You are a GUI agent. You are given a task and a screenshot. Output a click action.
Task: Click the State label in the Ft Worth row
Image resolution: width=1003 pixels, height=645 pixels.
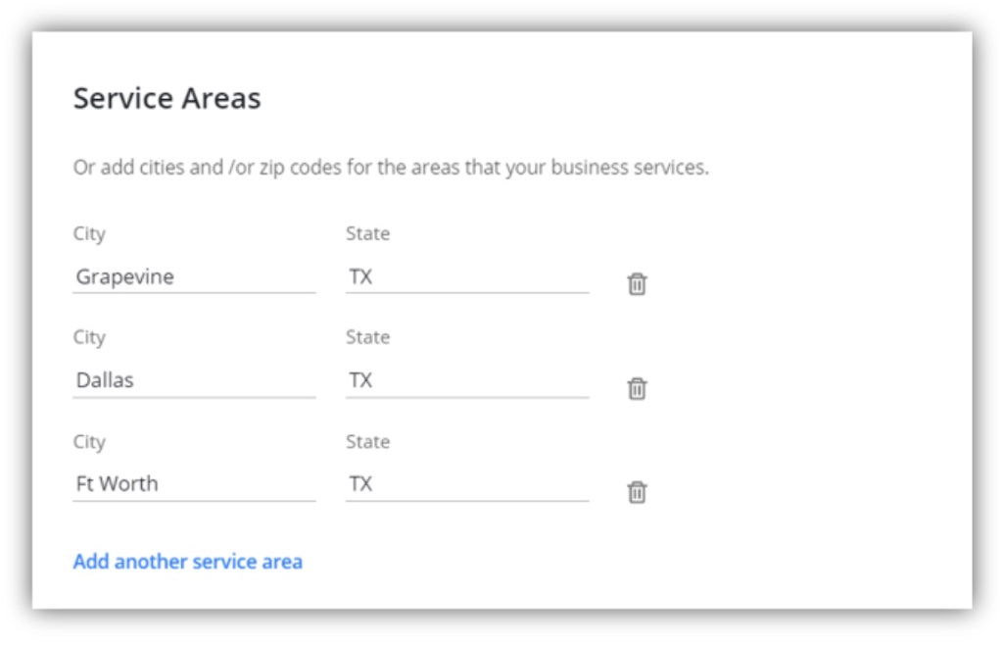[367, 442]
